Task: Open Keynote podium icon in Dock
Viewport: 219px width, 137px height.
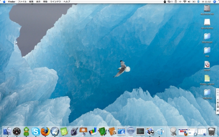Action: click(83, 132)
